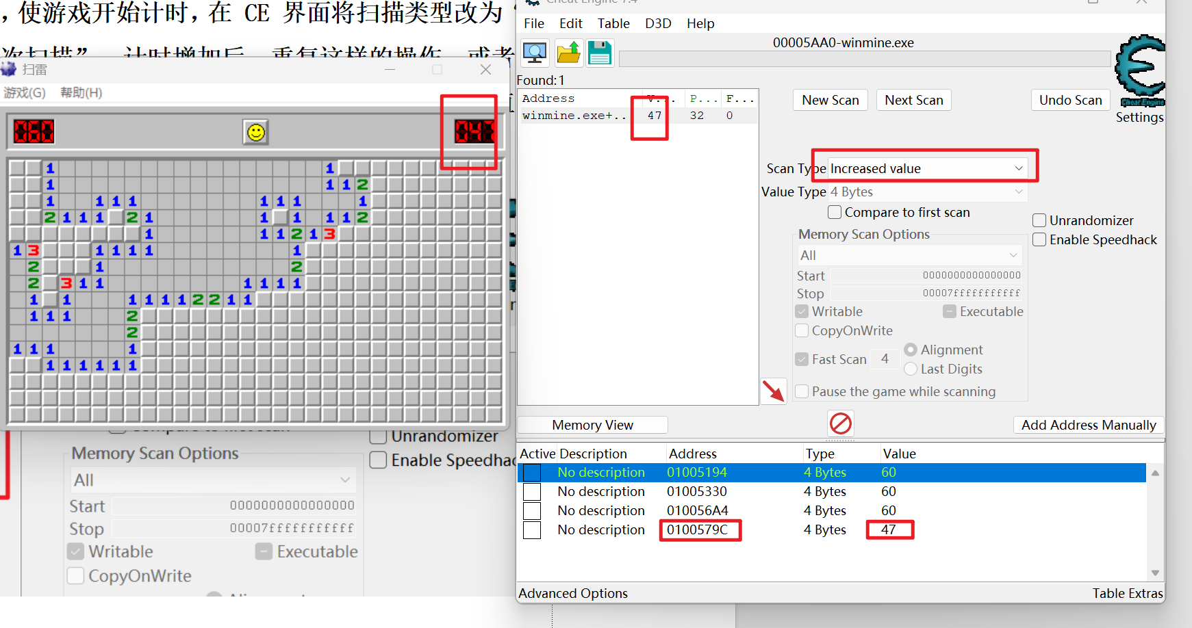Click the Minesweeper timer display
Screen dimensions: 1192x628
tap(474, 131)
